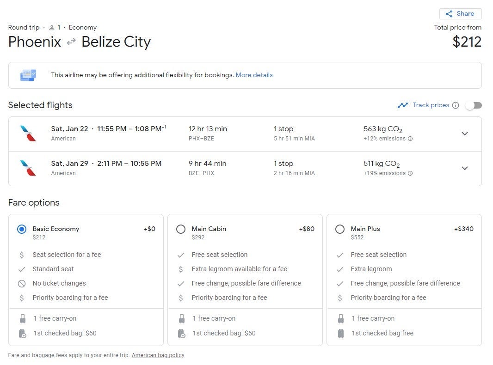The width and height of the screenshot is (493, 365).
Task: Select the Main Cabin fare radio button
Action: point(181,229)
